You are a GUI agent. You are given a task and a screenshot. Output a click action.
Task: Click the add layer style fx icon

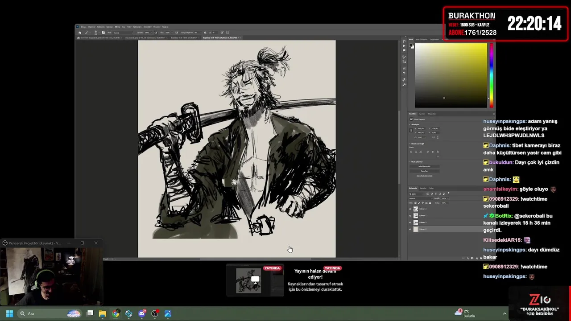pos(468,258)
